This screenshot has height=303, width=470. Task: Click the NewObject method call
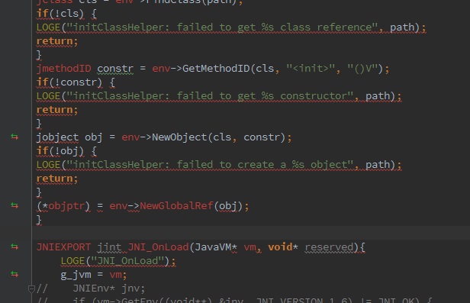point(179,137)
